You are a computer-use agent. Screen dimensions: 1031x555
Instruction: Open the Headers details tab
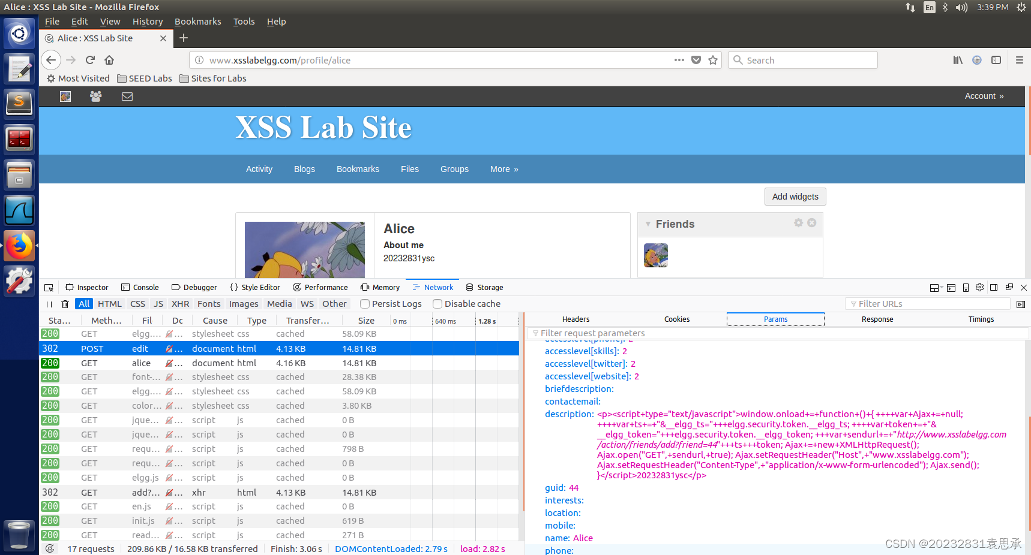(x=576, y=319)
